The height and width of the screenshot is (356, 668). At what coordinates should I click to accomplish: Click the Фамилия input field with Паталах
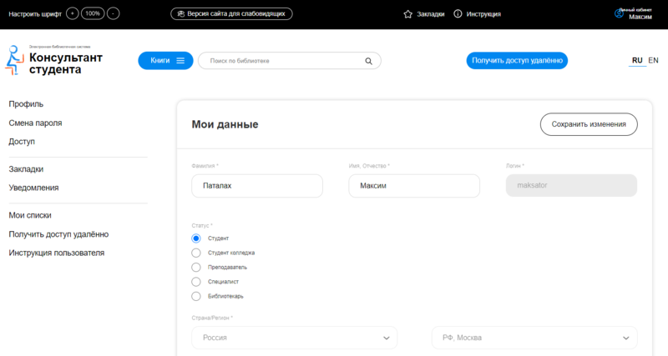click(257, 186)
